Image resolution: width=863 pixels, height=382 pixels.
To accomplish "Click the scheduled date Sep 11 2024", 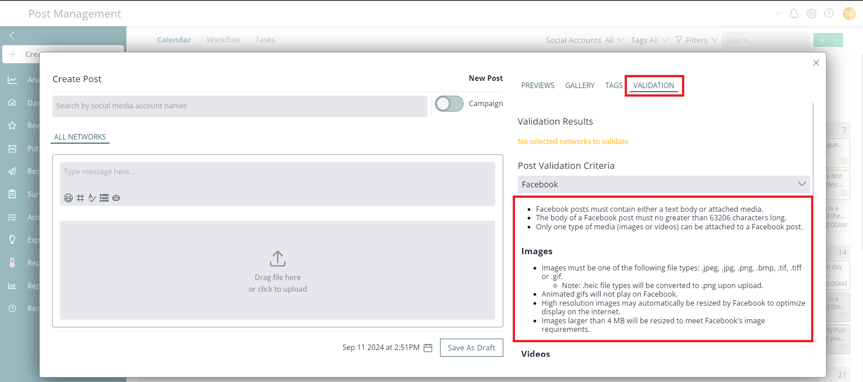I will 381,347.
